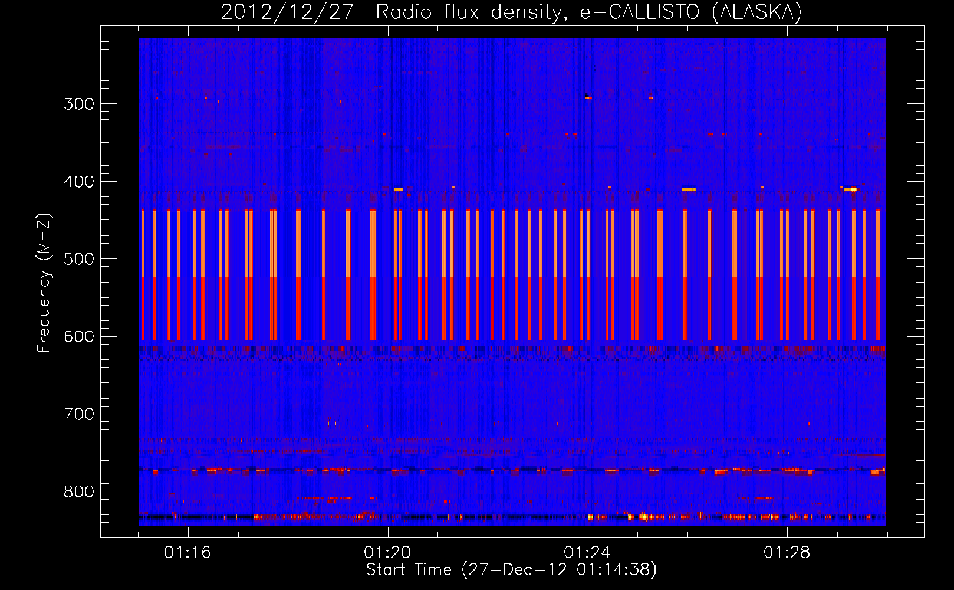Click the '01:16' time axis label
Screen dimensions: 954x590
point(187,553)
